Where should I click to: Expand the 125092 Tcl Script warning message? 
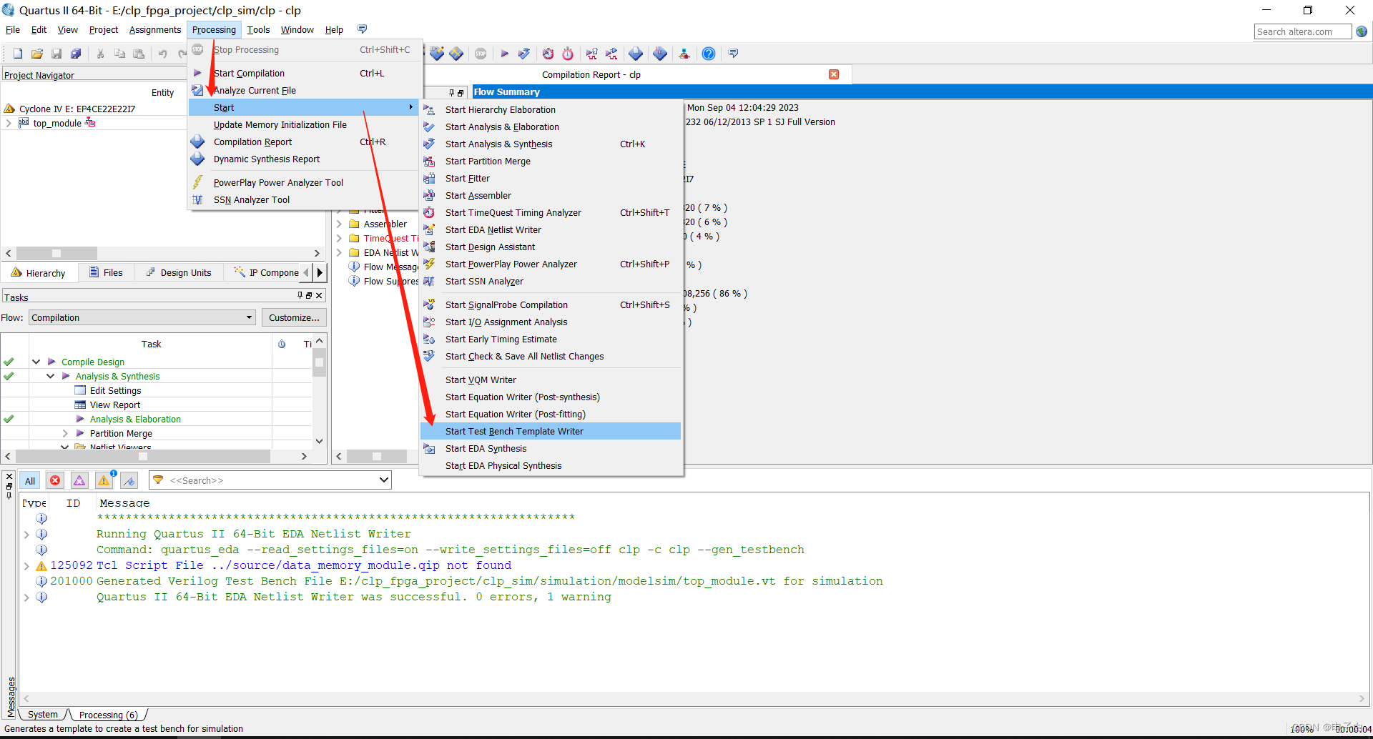click(26, 565)
